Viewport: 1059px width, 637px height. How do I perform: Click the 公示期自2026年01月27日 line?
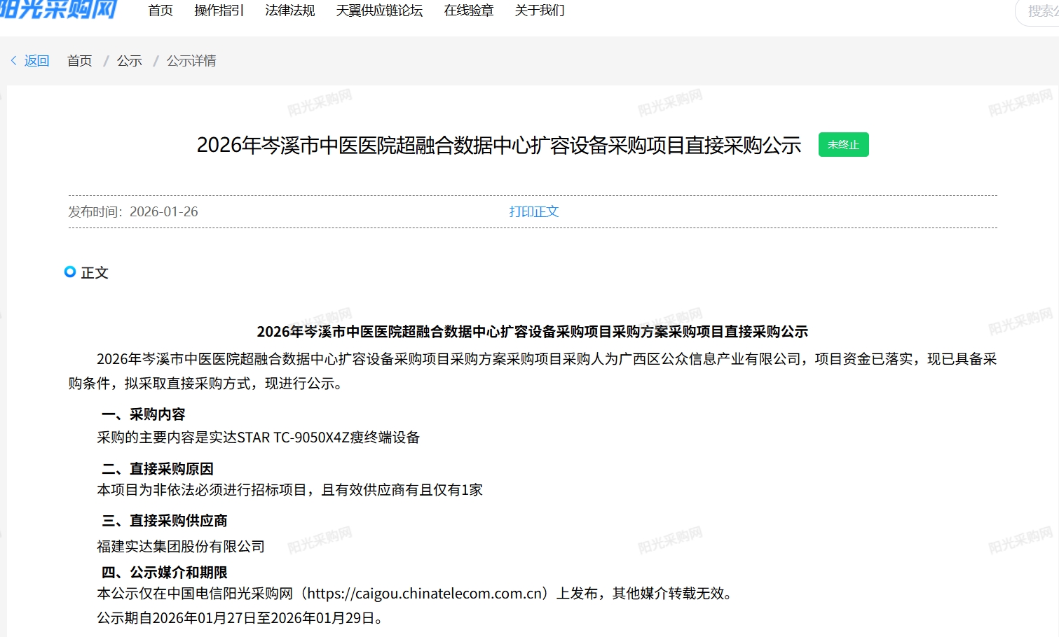pyautogui.click(x=240, y=618)
